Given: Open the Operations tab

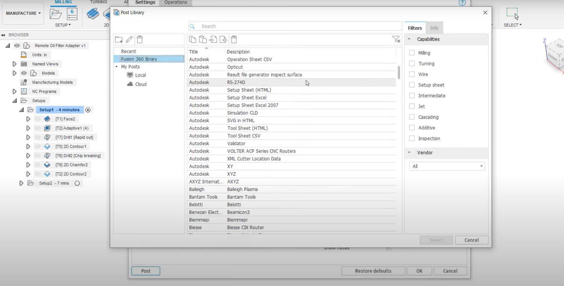Looking at the screenshot, I should [175, 2].
